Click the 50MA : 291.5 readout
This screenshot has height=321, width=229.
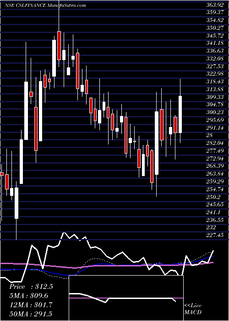click(31, 314)
